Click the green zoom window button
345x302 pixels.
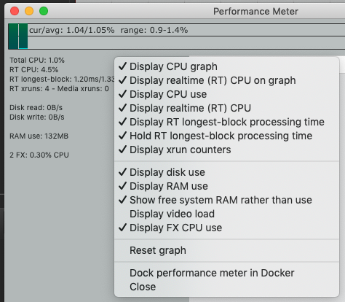coord(44,11)
